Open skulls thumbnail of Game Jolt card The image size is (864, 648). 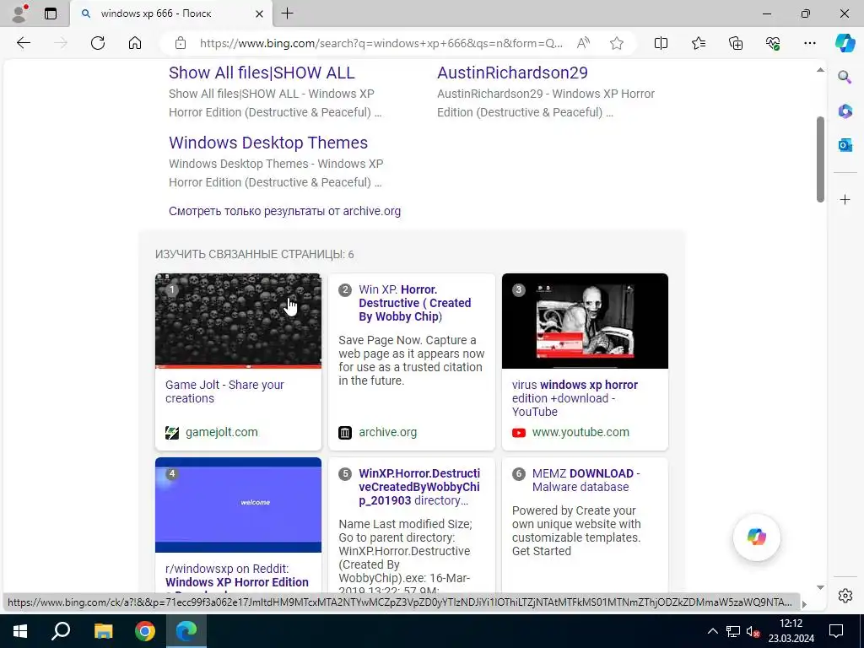[x=238, y=321]
